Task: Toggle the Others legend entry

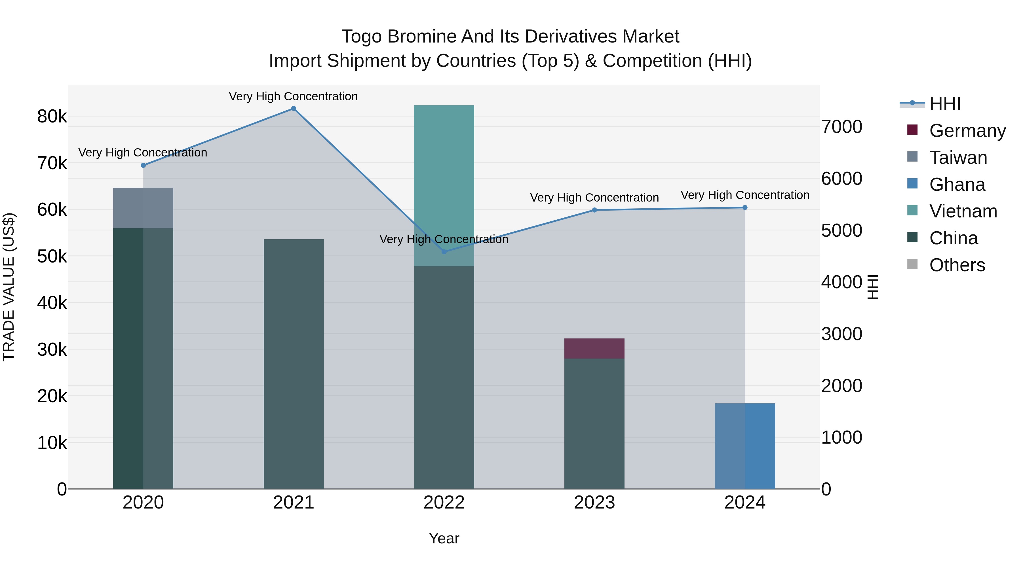Action: point(946,265)
